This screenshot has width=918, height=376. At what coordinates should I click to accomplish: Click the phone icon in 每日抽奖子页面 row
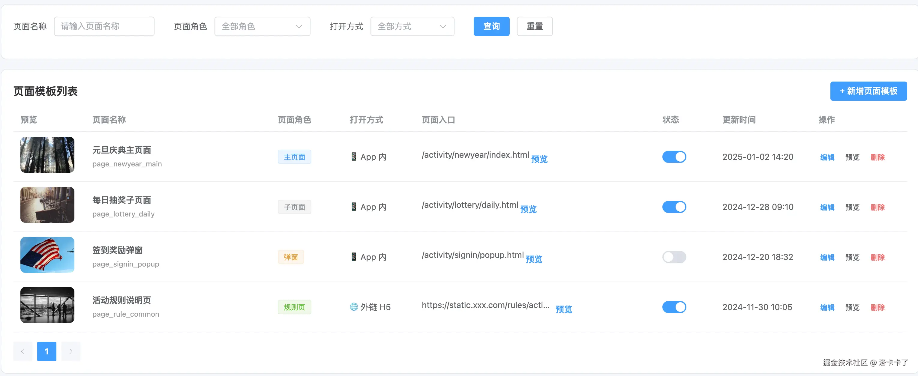pyautogui.click(x=353, y=207)
